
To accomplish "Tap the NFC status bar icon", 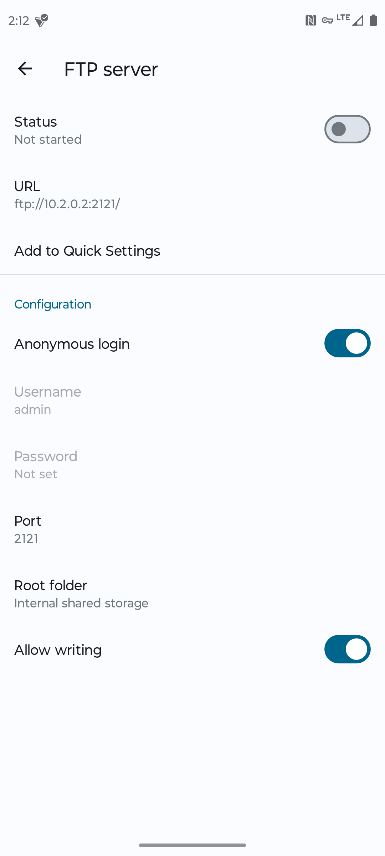I will (x=310, y=20).
